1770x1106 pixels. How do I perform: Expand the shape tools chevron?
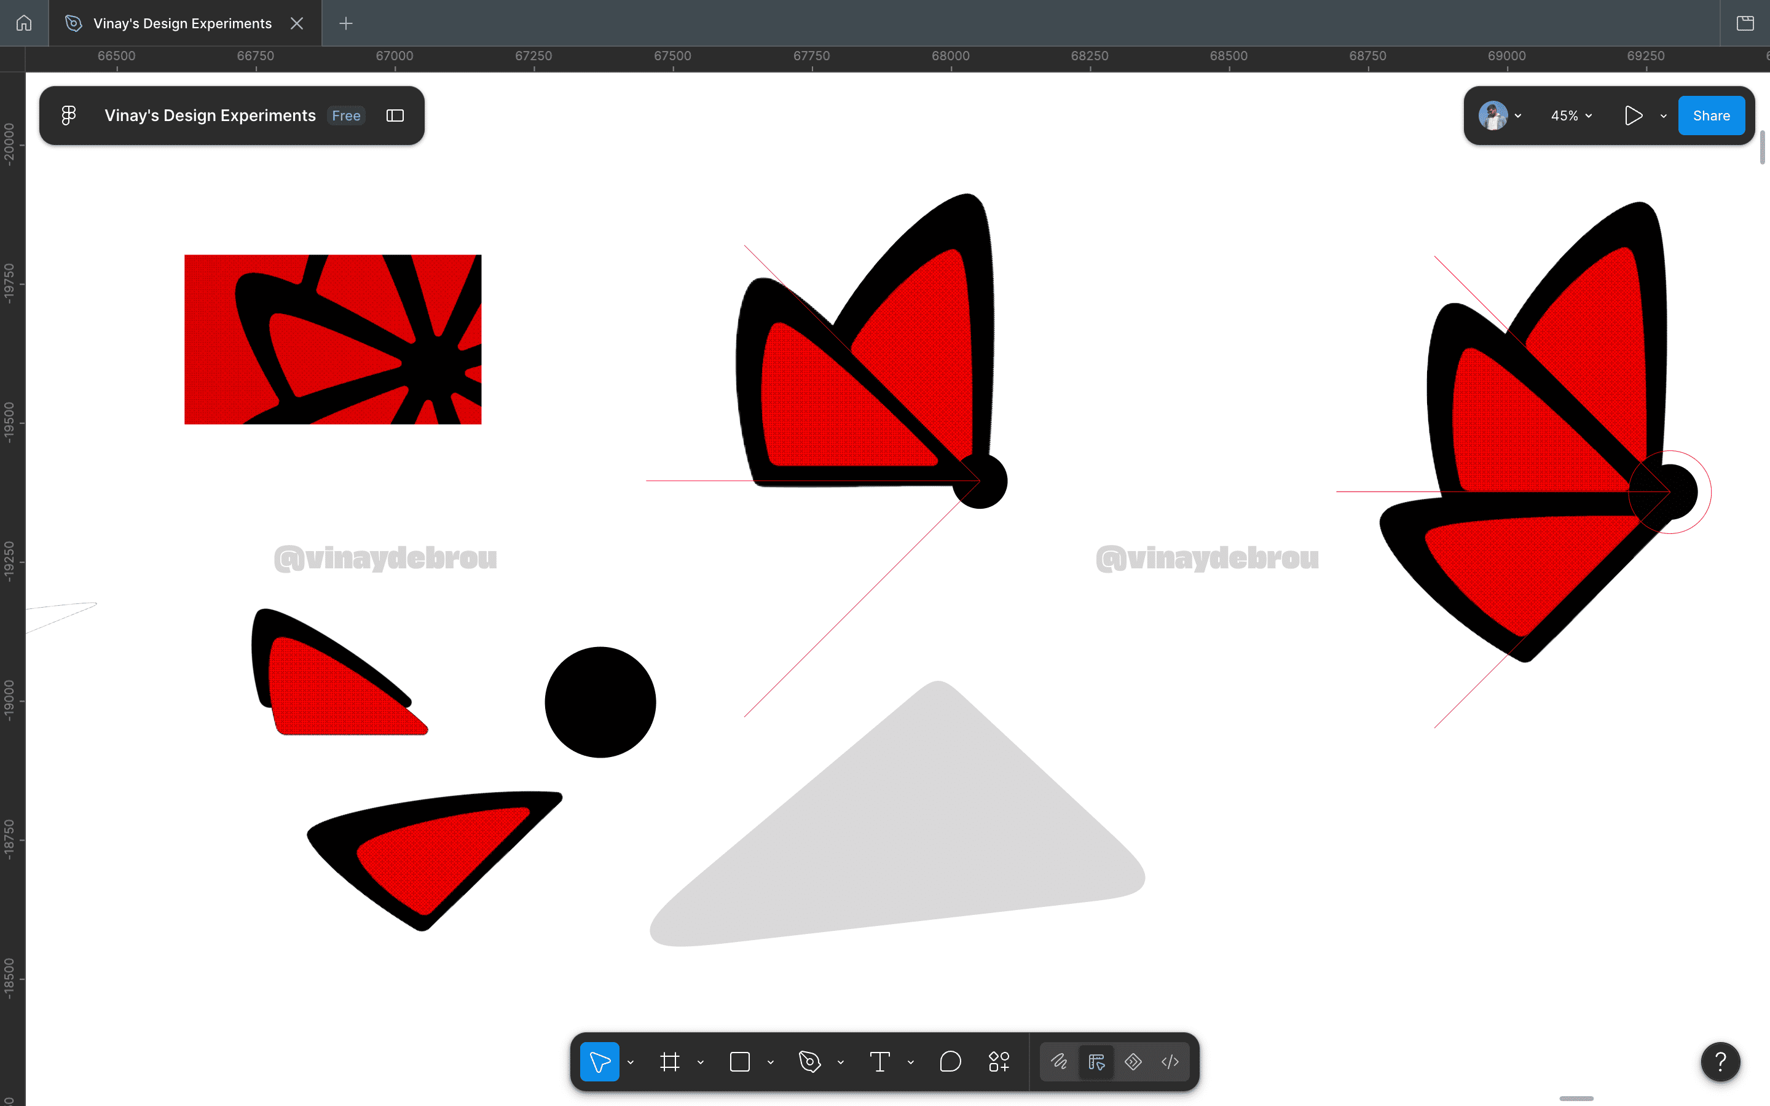[x=770, y=1062]
